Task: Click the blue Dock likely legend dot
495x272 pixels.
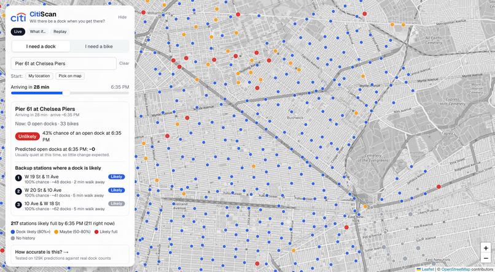Action: click(13, 232)
